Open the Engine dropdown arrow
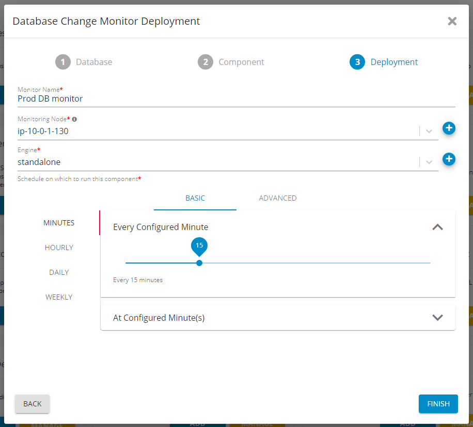The image size is (473, 427). point(429,162)
